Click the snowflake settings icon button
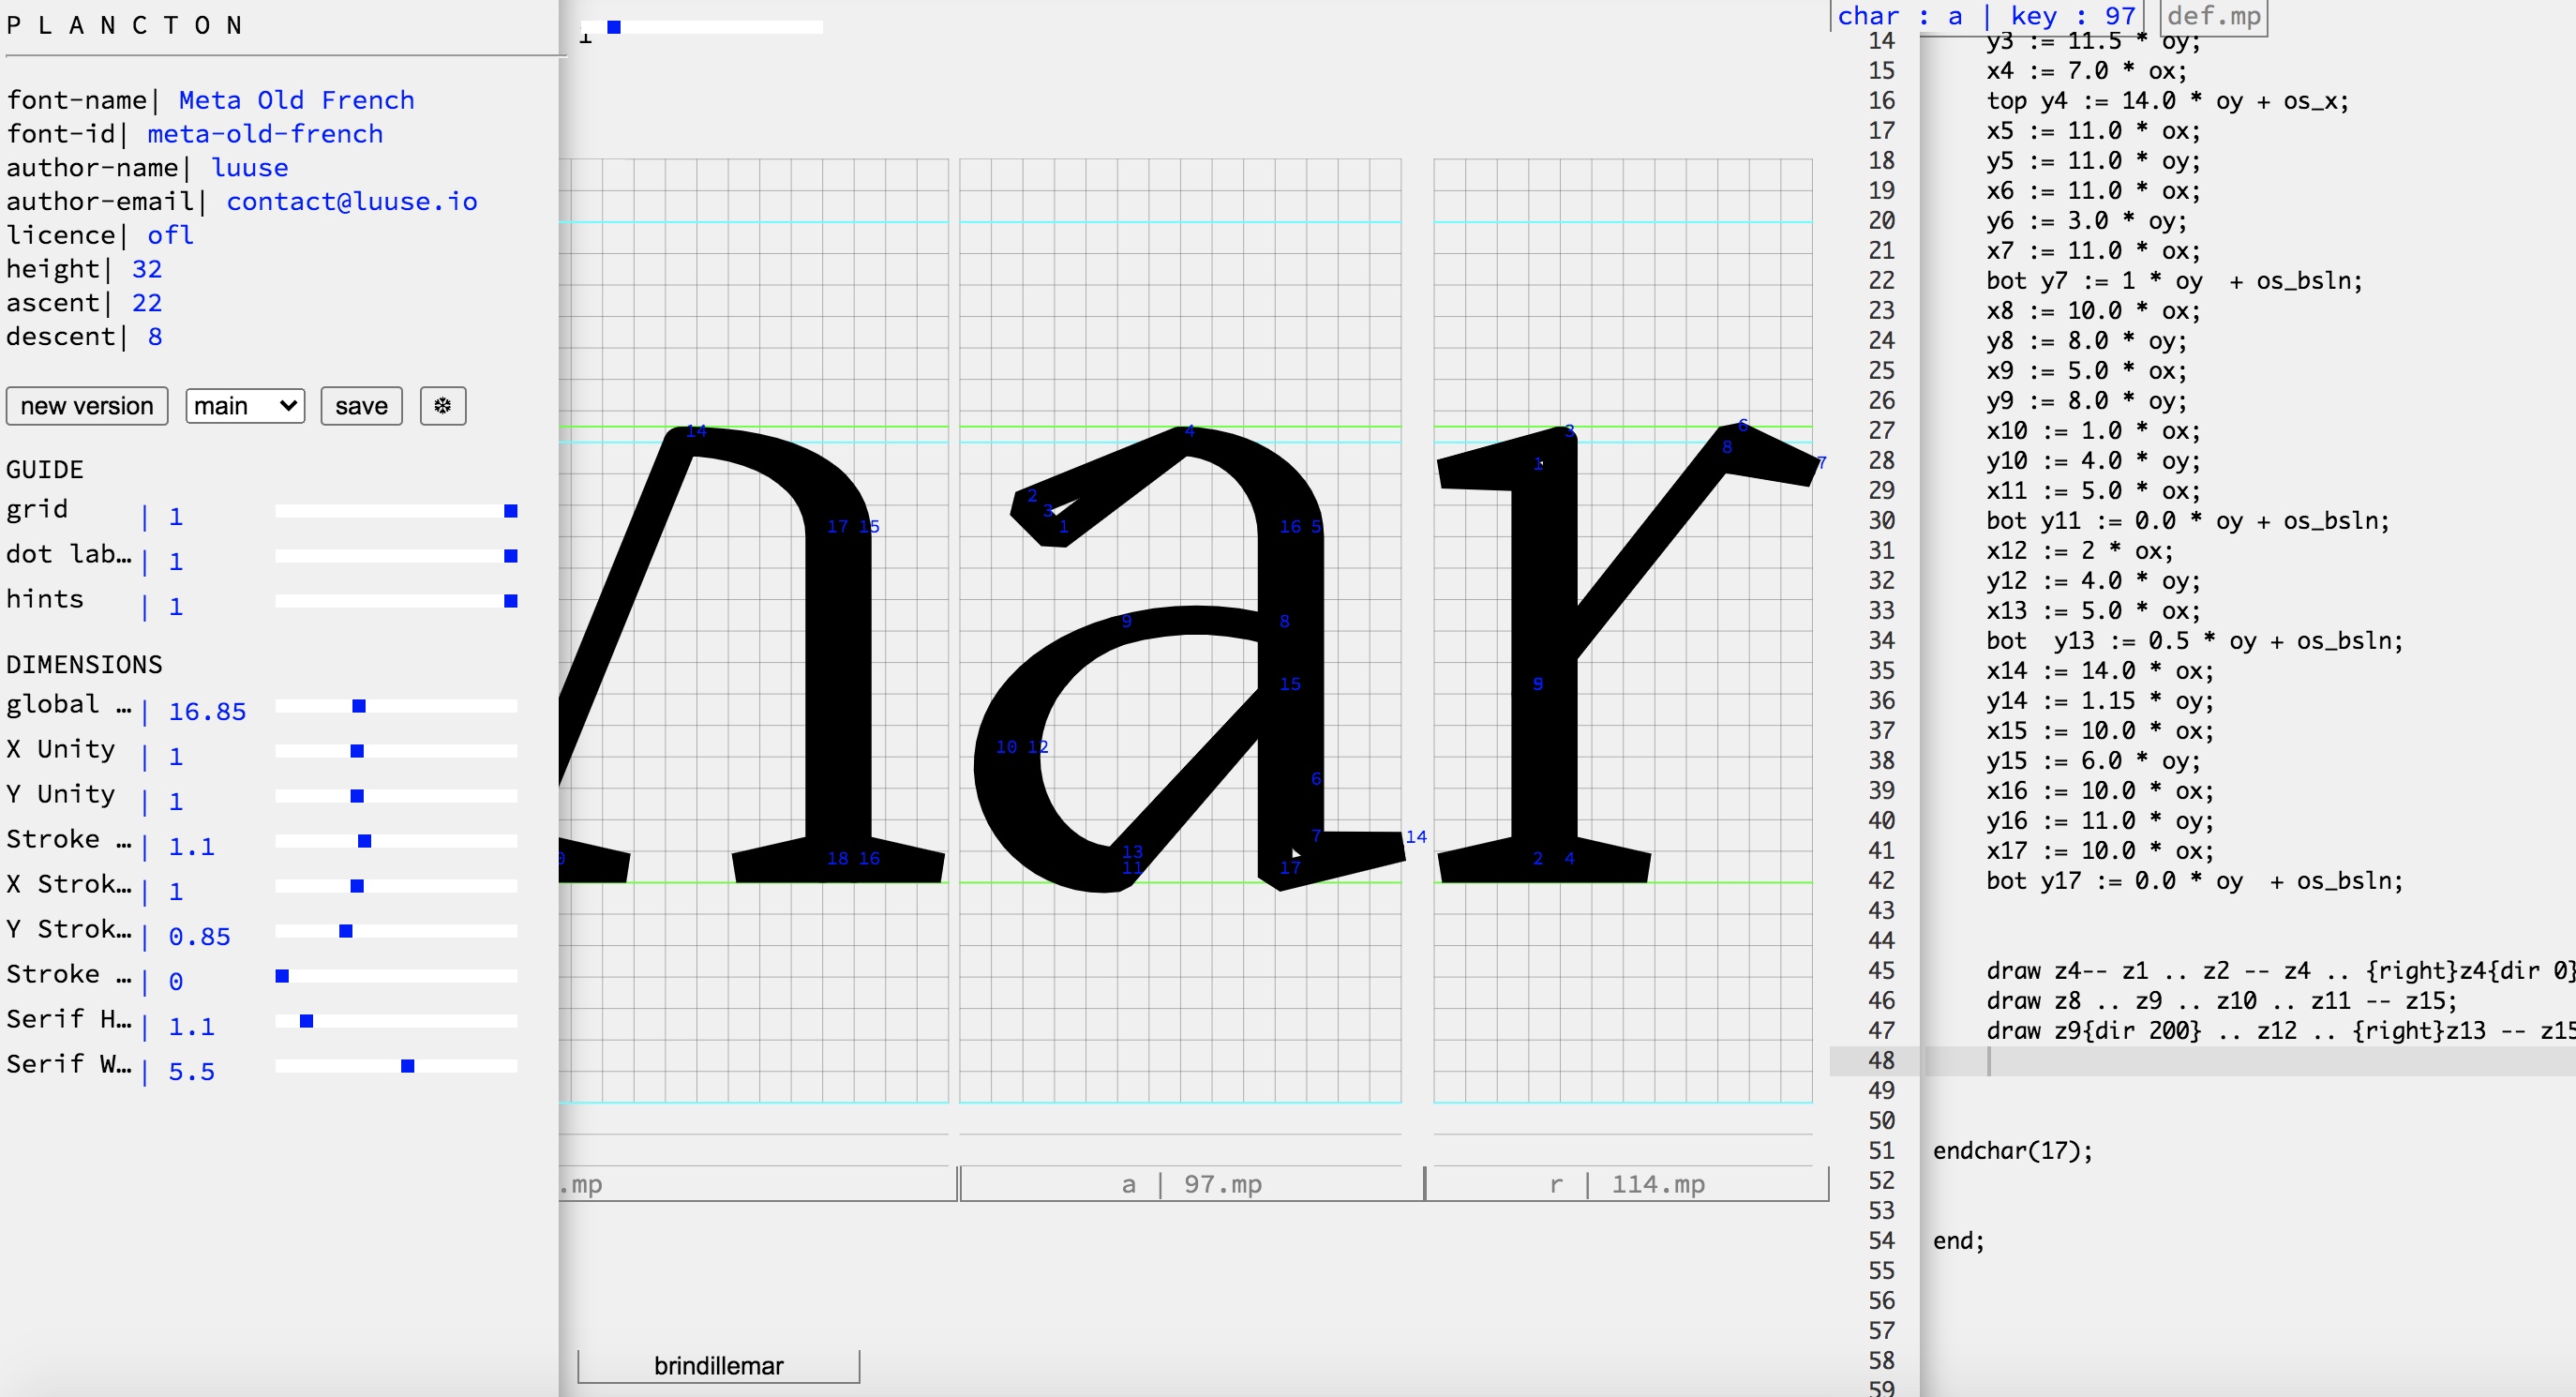Image resolution: width=2576 pixels, height=1397 pixels. [442, 406]
